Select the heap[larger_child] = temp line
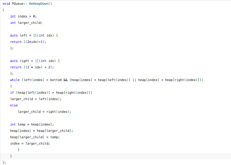 tap(34, 137)
